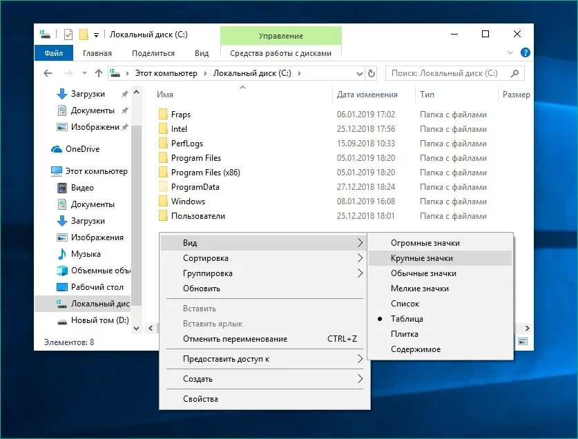Select Содержимое view option
This screenshot has height=439, width=578.
click(x=440, y=349)
